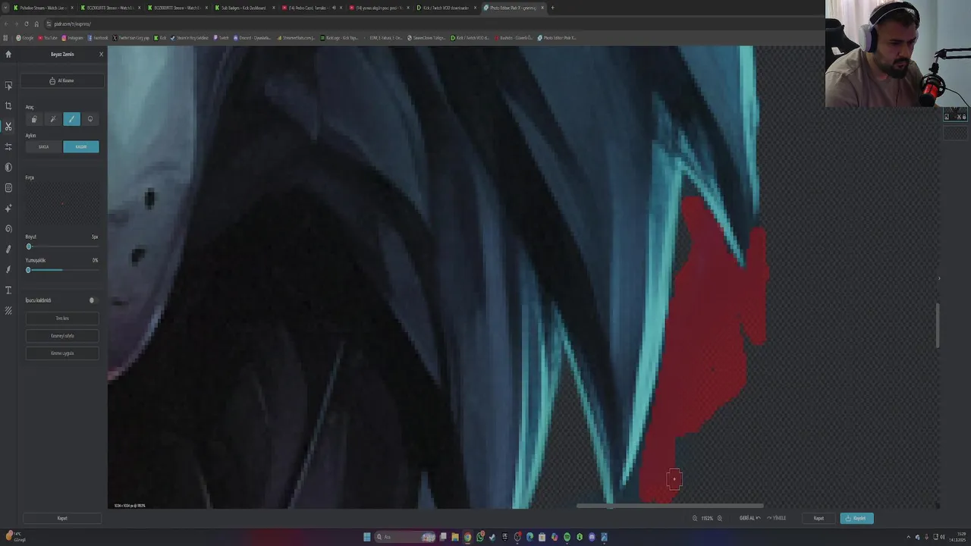
Task: Click the Ters kes button
Action: point(62,318)
